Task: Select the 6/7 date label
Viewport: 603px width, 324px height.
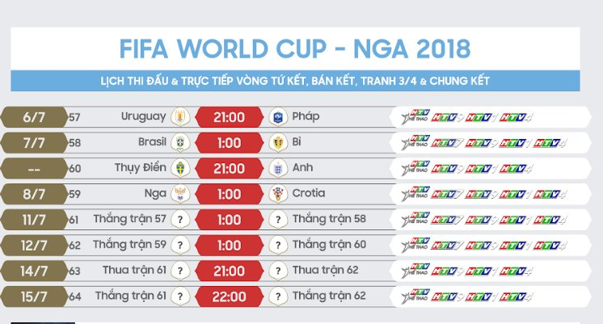Action: pyautogui.click(x=34, y=117)
